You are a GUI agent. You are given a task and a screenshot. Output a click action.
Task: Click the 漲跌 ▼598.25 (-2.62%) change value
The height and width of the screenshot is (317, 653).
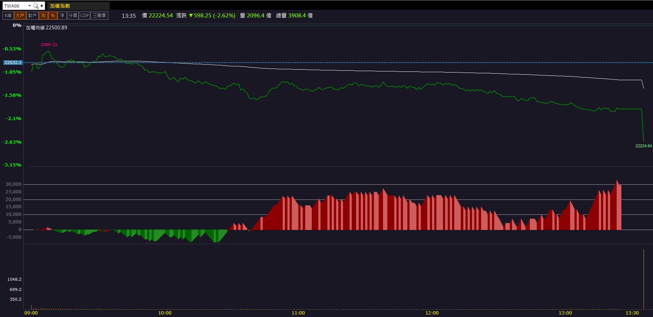(206, 16)
